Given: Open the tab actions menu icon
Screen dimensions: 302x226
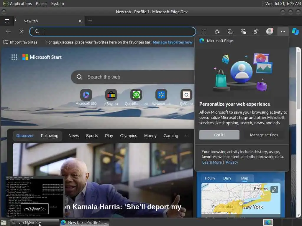Looking at the screenshot, I should [x=7, y=21].
